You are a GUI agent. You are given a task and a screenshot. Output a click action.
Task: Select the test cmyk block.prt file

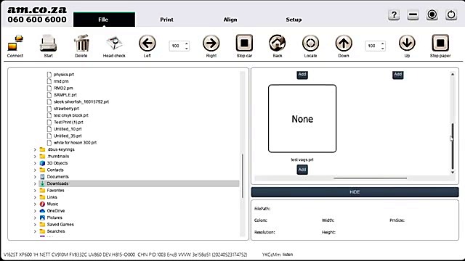[71, 115]
